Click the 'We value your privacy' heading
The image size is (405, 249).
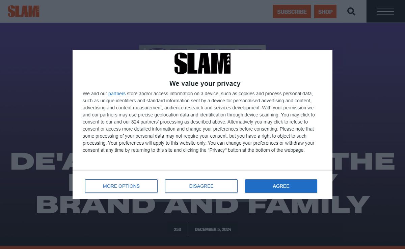[205, 83]
